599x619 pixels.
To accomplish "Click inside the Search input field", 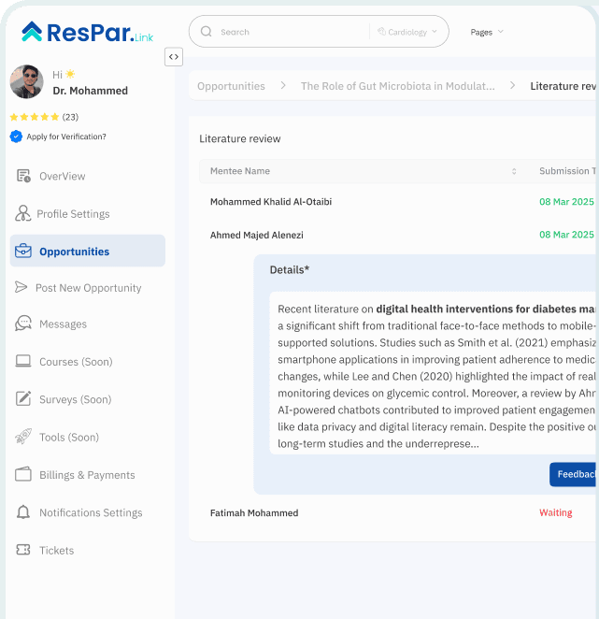I will (290, 32).
